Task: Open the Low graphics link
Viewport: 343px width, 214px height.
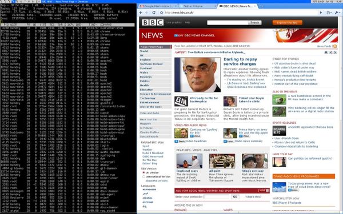Action: (174, 22)
